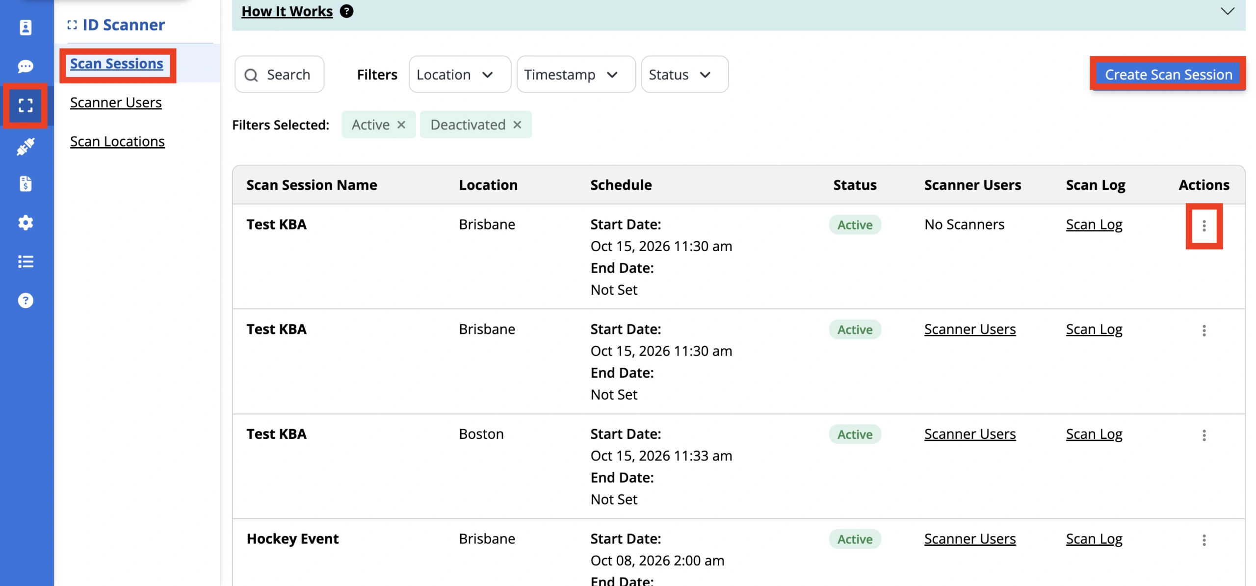Image resolution: width=1256 pixels, height=586 pixels.
Task: Expand the How It Works panel chevron
Action: (1227, 11)
